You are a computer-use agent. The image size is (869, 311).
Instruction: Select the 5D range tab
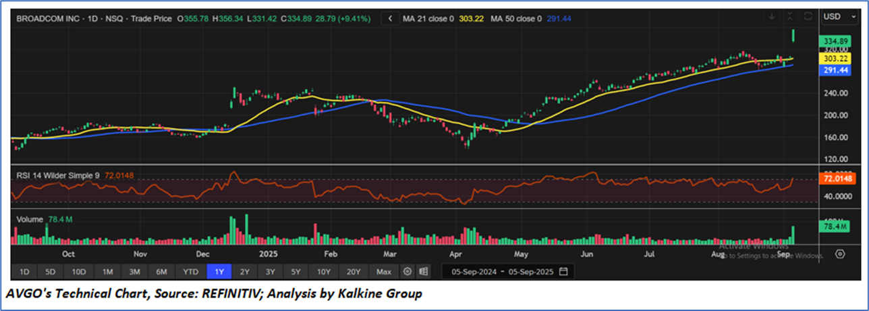point(50,271)
